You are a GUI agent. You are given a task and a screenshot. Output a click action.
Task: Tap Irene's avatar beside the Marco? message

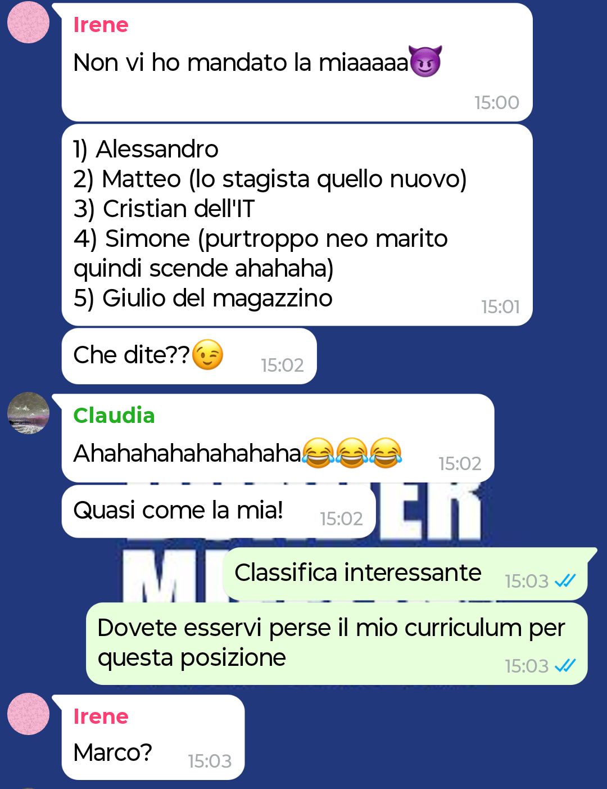(x=28, y=714)
